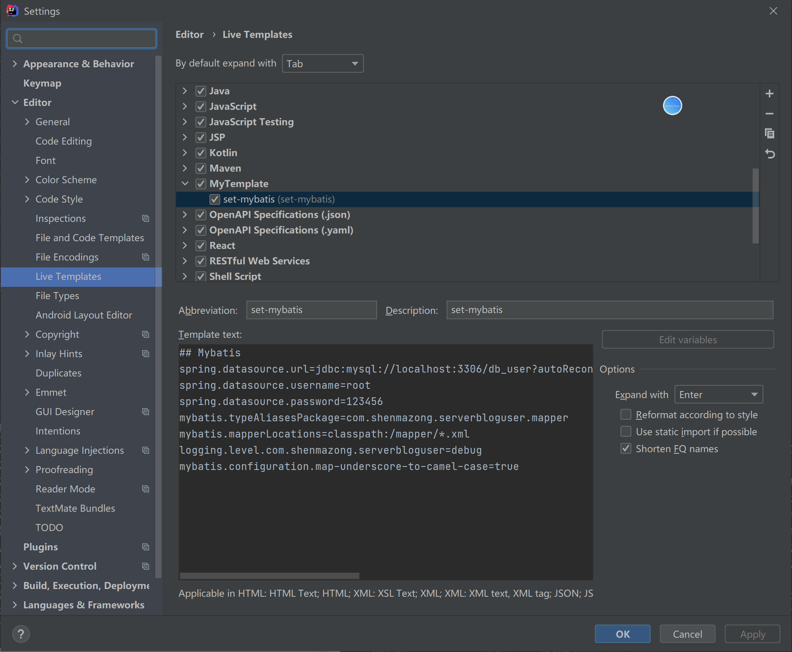Click the search magnifier icon
Screen dimensions: 792x652
click(17, 38)
